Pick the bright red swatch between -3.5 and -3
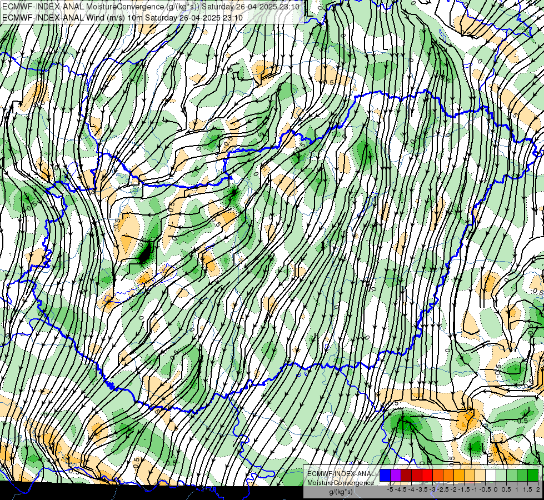The height and width of the screenshot is (500, 544). (427, 476)
